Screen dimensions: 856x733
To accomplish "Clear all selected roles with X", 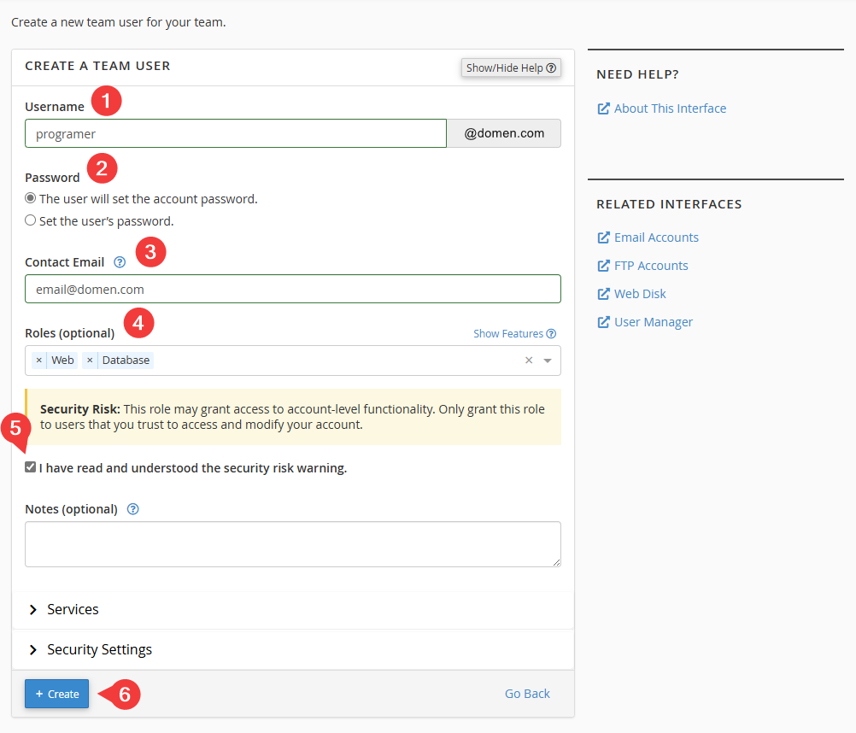I will click(x=528, y=361).
